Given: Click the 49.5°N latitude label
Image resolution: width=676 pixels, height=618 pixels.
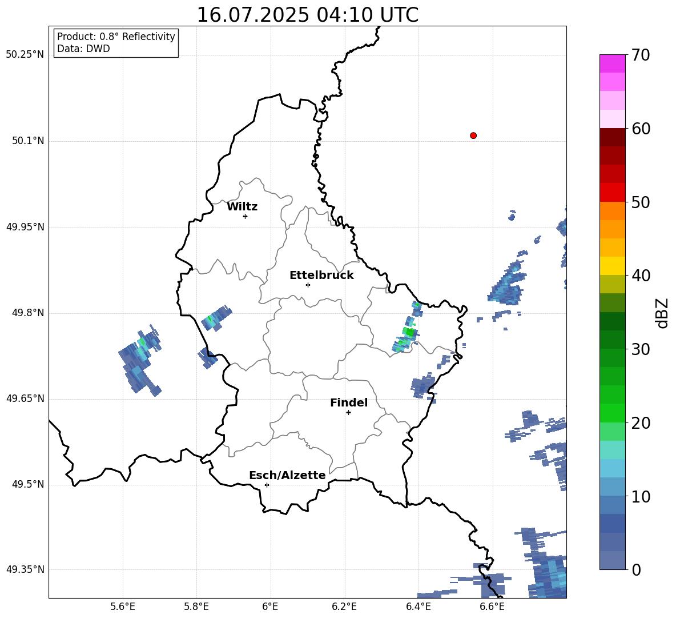Looking at the screenshot, I should [28, 484].
